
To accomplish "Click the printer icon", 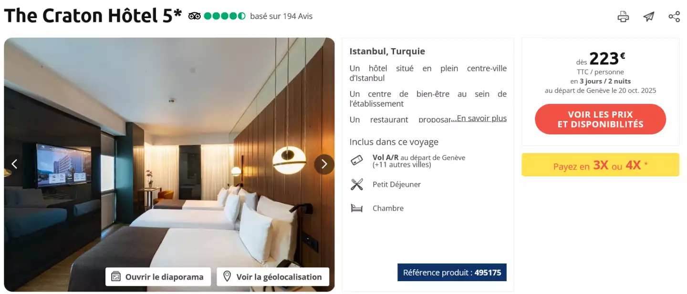I will click(x=623, y=17).
